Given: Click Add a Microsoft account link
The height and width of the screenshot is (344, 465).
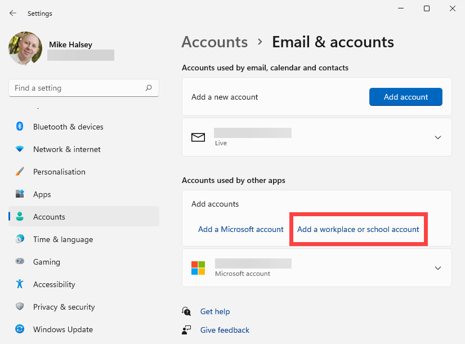Looking at the screenshot, I should click(x=241, y=229).
